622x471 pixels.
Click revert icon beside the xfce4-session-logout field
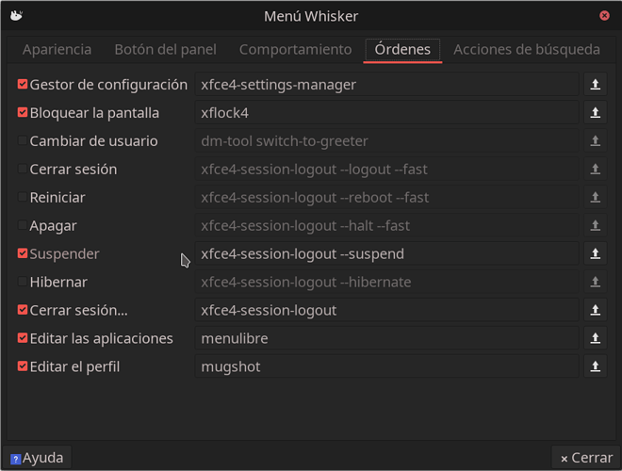tap(595, 310)
